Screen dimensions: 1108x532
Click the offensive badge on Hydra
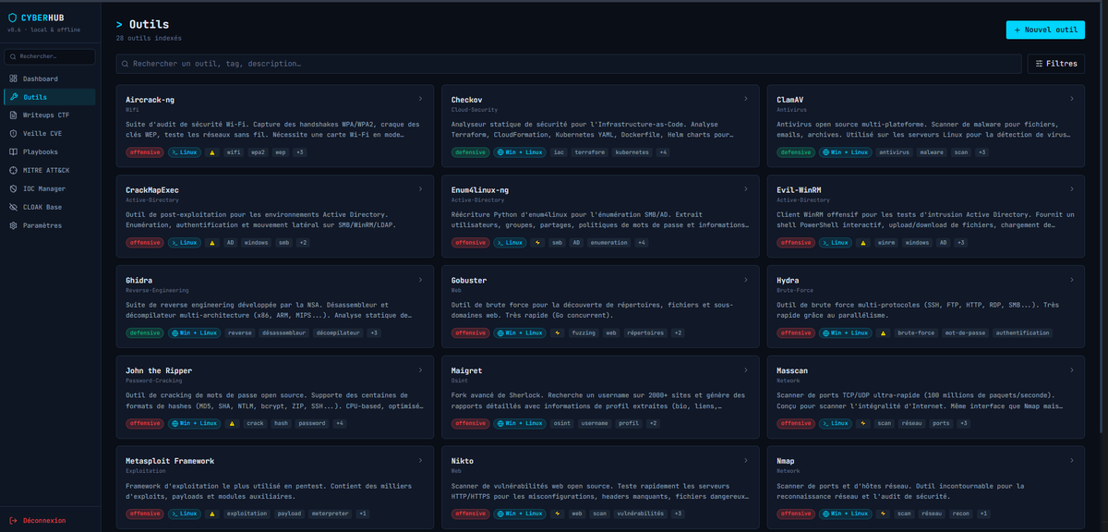(x=794, y=332)
